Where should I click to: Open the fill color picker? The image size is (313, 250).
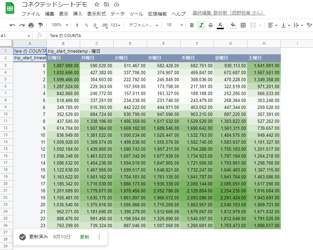pos(233,25)
